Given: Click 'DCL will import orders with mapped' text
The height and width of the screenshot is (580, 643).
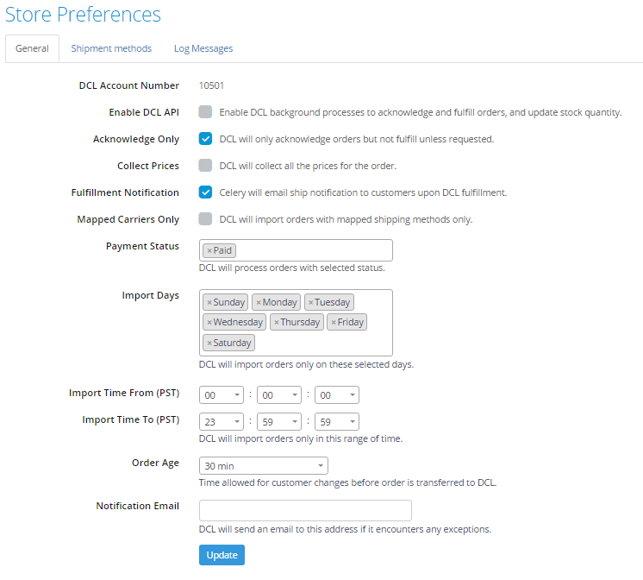Looking at the screenshot, I should coord(346,219).
